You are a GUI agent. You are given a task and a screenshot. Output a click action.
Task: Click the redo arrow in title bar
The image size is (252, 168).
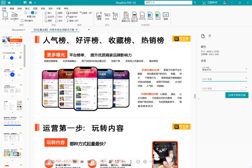(x=20, y=3)
